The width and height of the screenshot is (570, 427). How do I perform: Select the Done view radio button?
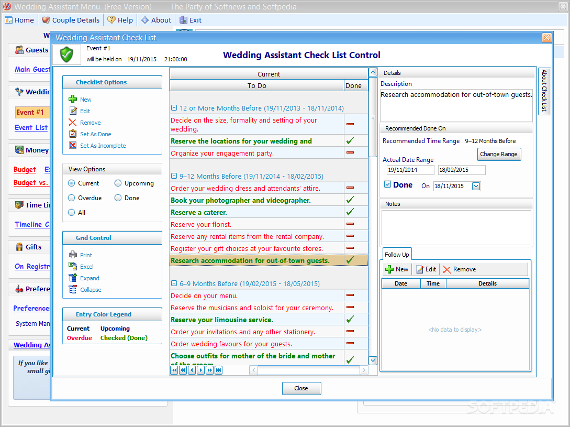pos(118,198)
